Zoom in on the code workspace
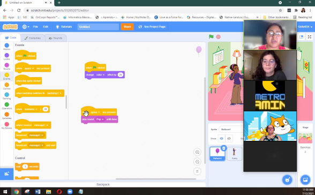Screen dimensions: 315x195 point(197,152)
